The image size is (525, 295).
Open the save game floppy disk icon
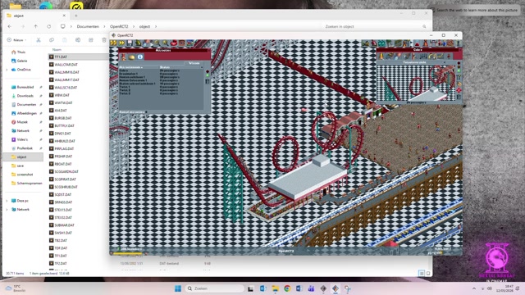(130, 43)
